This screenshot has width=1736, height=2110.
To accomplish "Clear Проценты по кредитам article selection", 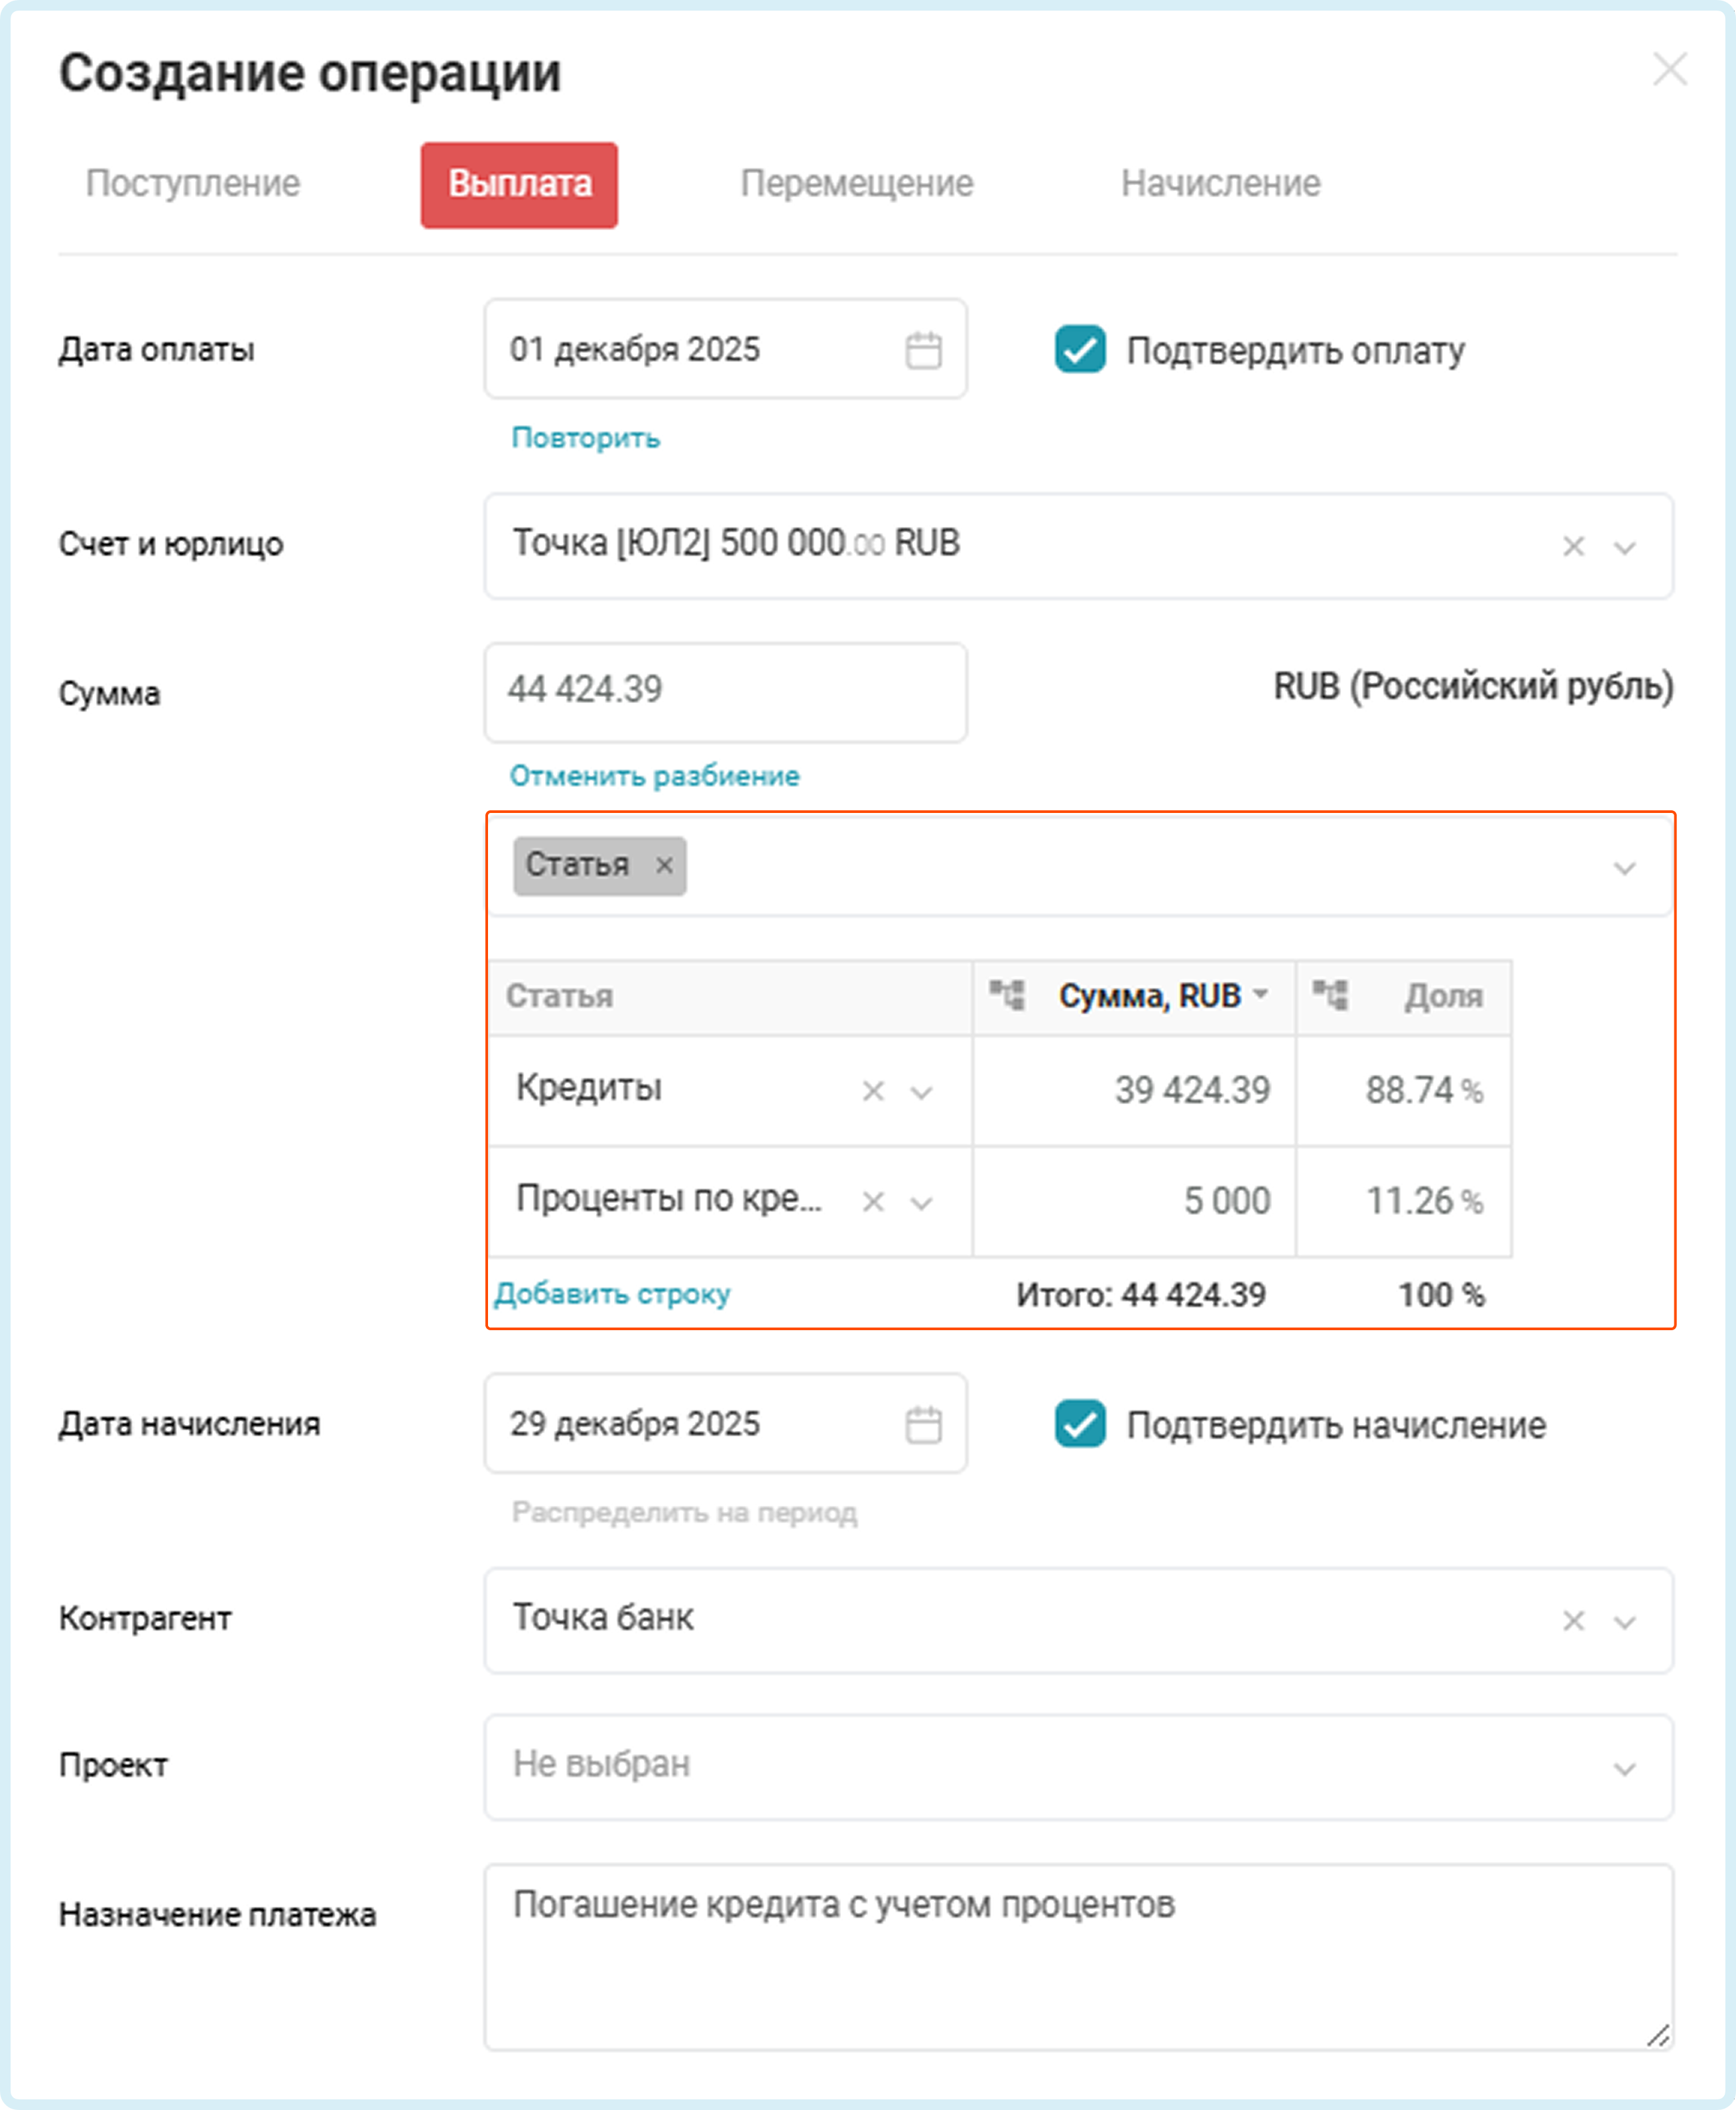I will 872,1201.
